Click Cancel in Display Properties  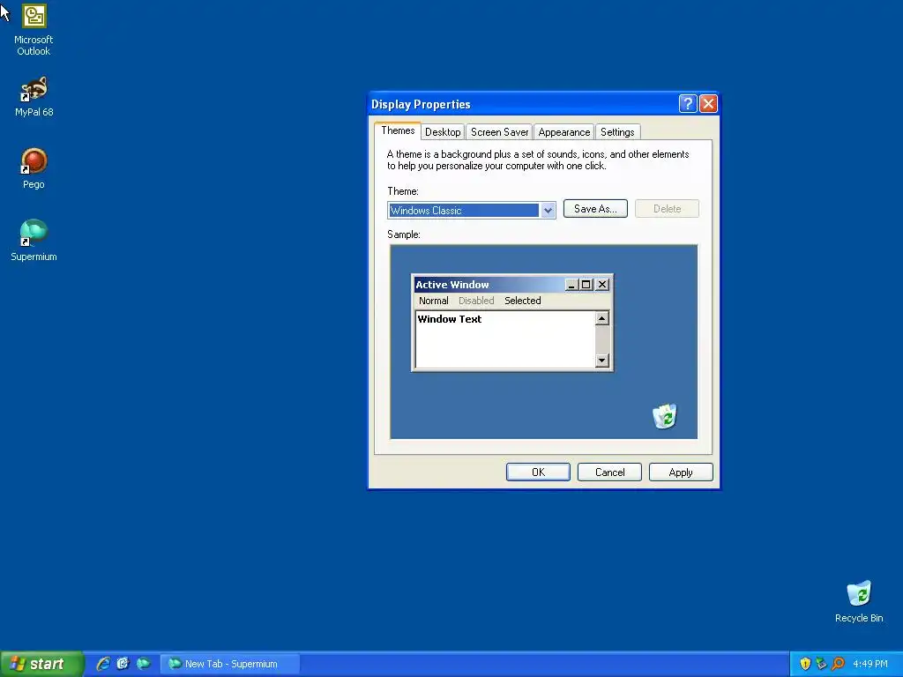point(609,472)
